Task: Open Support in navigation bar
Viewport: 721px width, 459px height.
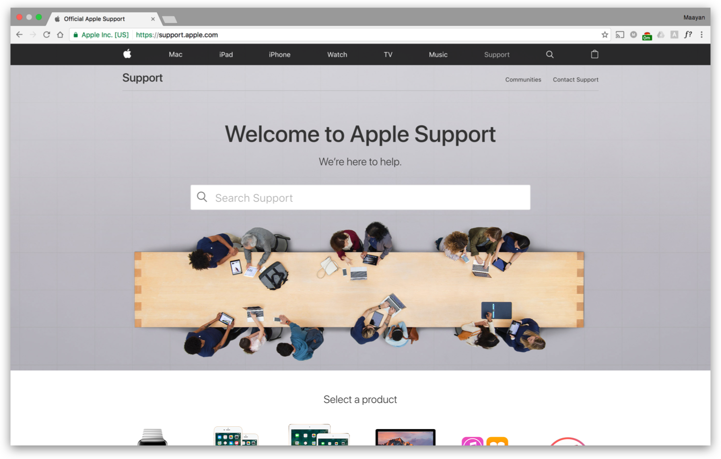Action: coord(497,55)
